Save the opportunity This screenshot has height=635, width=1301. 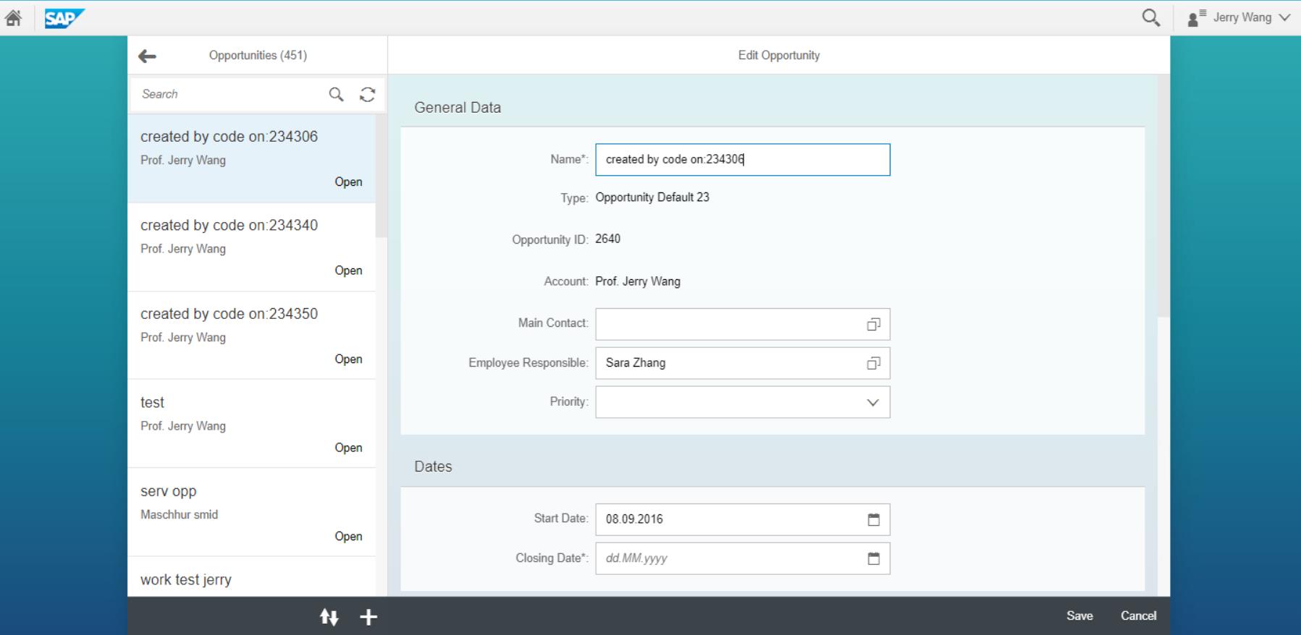(x=1079, y=616)
